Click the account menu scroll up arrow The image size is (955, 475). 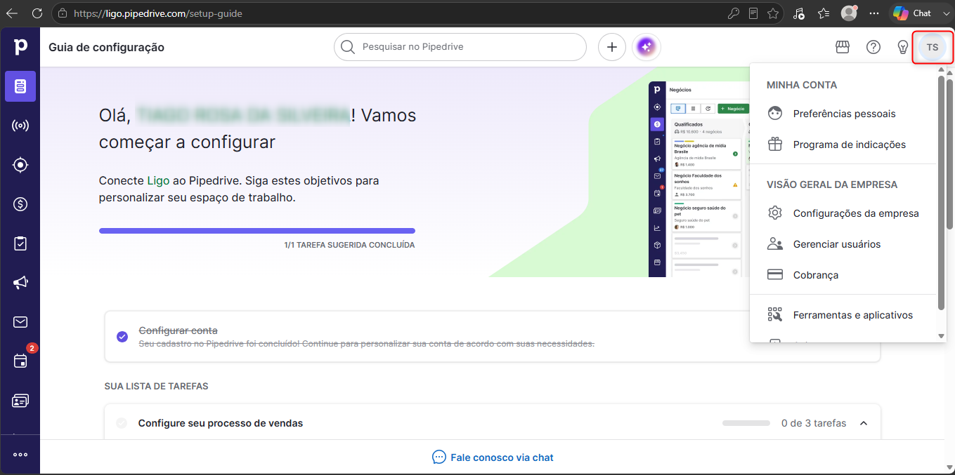click(x=942, y=70)
